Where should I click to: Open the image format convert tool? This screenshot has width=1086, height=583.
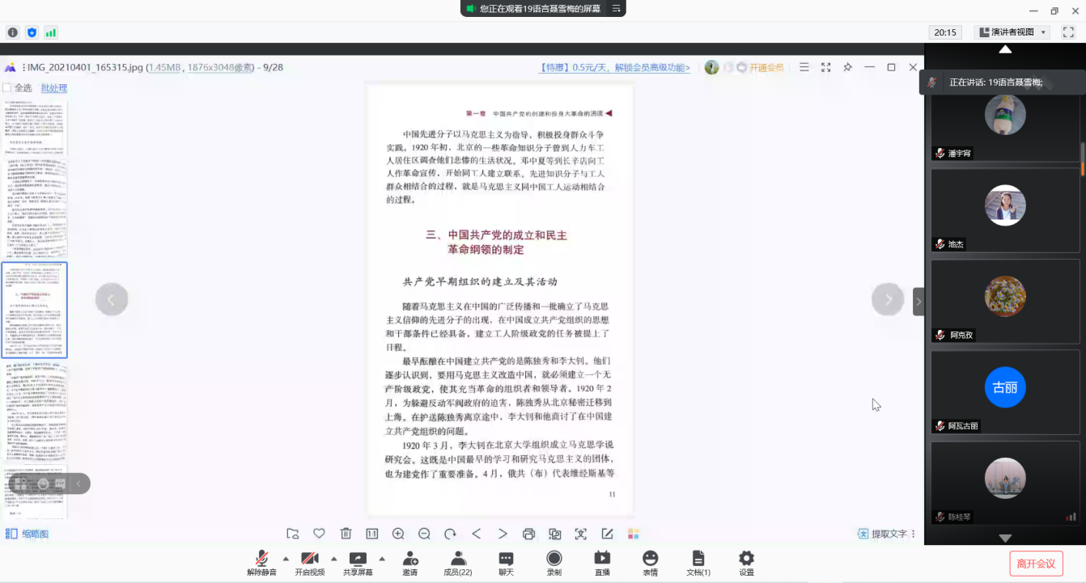pos(555,534)
